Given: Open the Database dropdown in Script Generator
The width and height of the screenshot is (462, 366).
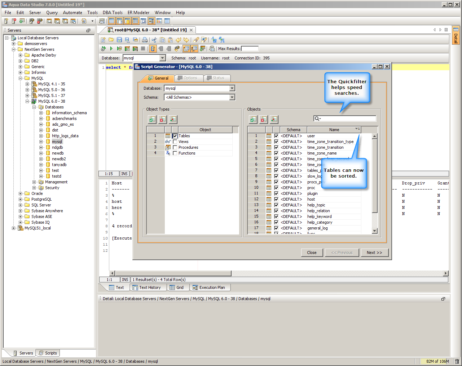Looking at the screenshot, I should [x=232, y=88].
